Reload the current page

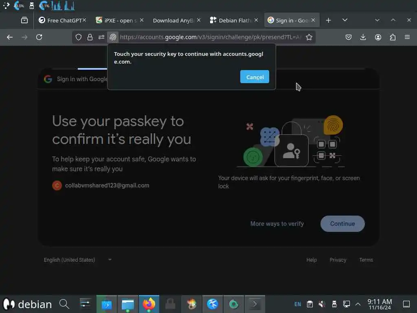(x=39, y=37)
